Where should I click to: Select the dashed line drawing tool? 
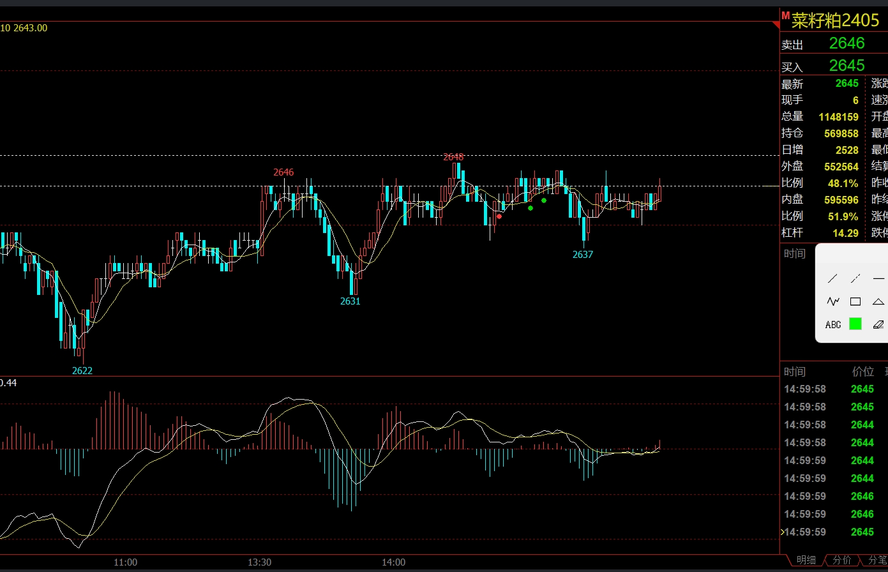click(855, 279)
